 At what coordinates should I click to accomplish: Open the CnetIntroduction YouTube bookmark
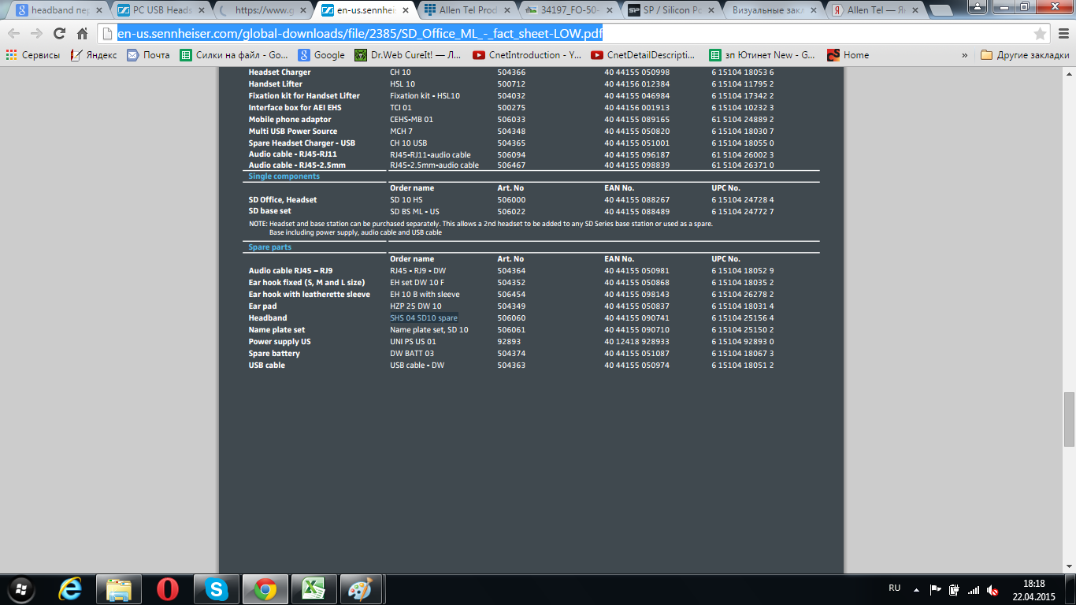[x=526, y=55]
